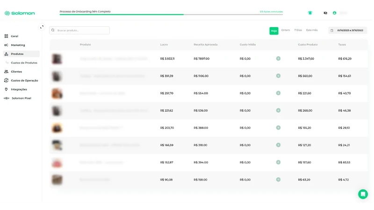Click the Geral grid icon
This screenshot has width=374, height=210.
click(6, 36)
